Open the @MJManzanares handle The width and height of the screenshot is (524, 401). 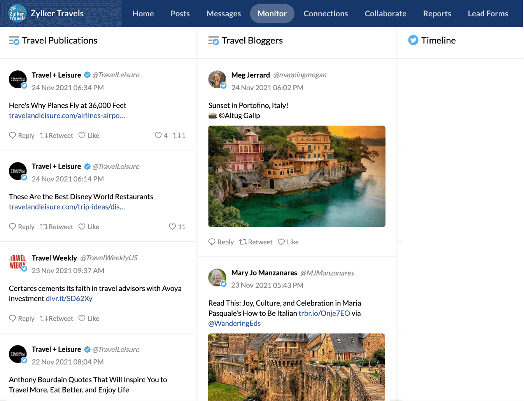[x=327, y=273]
